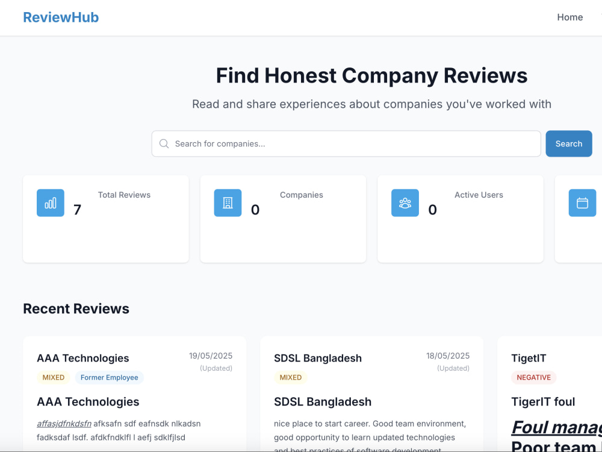
Task: Open the TigerIT foul review title
Action: pyautogui.click(x=543, y=401)
